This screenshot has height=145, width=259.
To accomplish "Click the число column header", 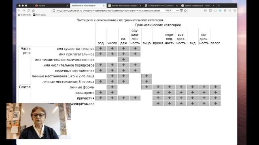I will tap(112, 43).
